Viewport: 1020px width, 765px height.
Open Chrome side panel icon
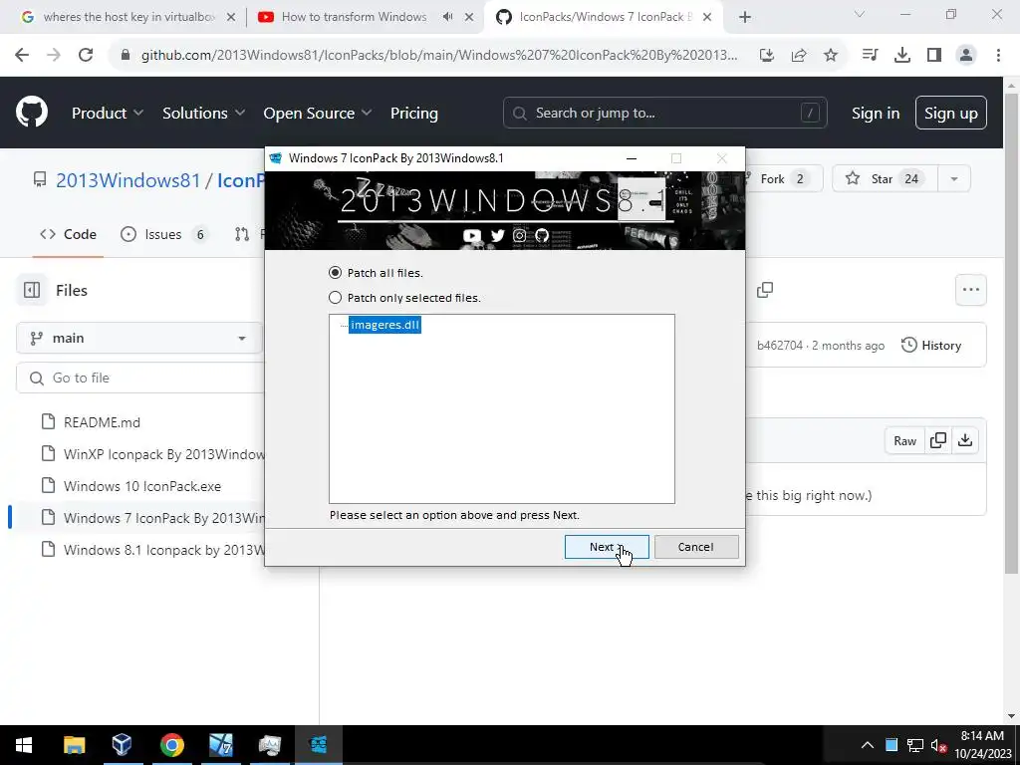(x=934, y=55)
